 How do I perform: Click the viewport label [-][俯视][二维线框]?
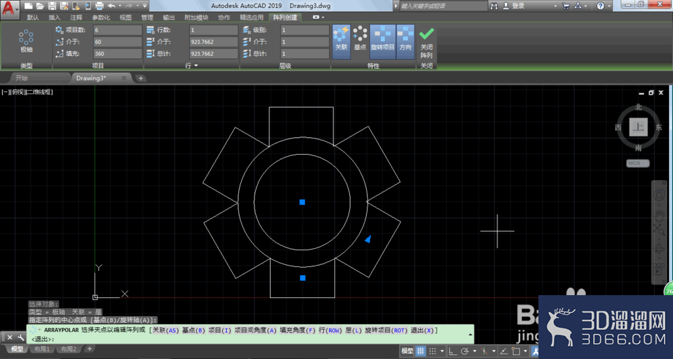coord(28,92)
